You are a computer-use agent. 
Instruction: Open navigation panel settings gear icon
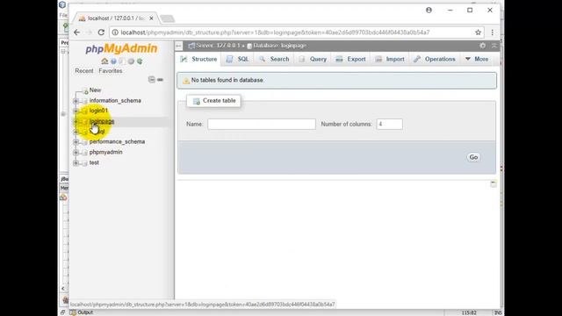point(131,61)
